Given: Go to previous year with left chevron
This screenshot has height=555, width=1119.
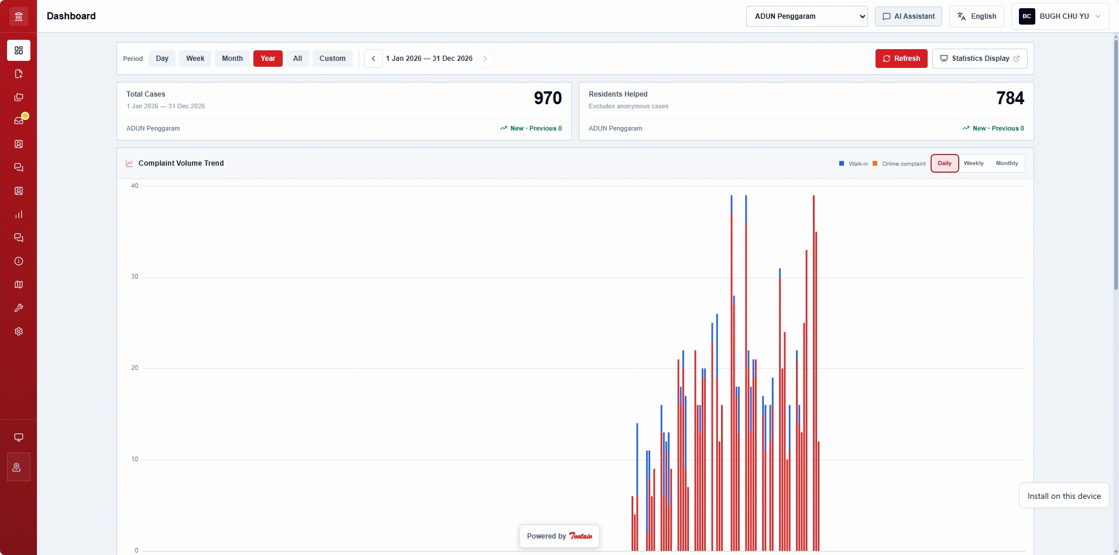Looking at the screenshot, I should click(373, 59).
